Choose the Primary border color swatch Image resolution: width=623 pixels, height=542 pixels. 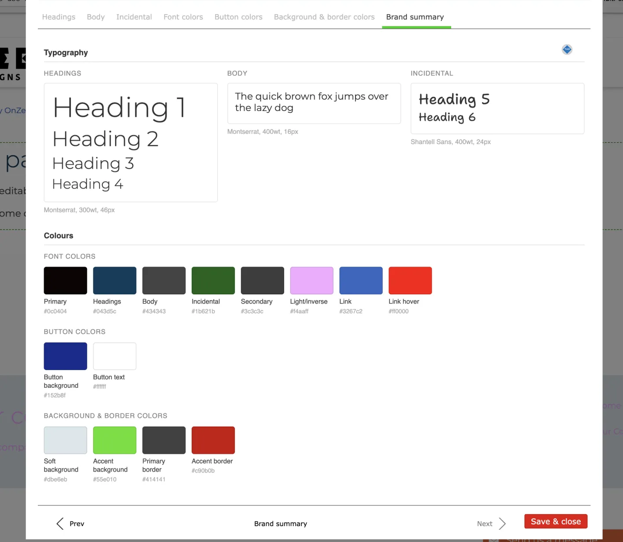click(x=164, y=440)
